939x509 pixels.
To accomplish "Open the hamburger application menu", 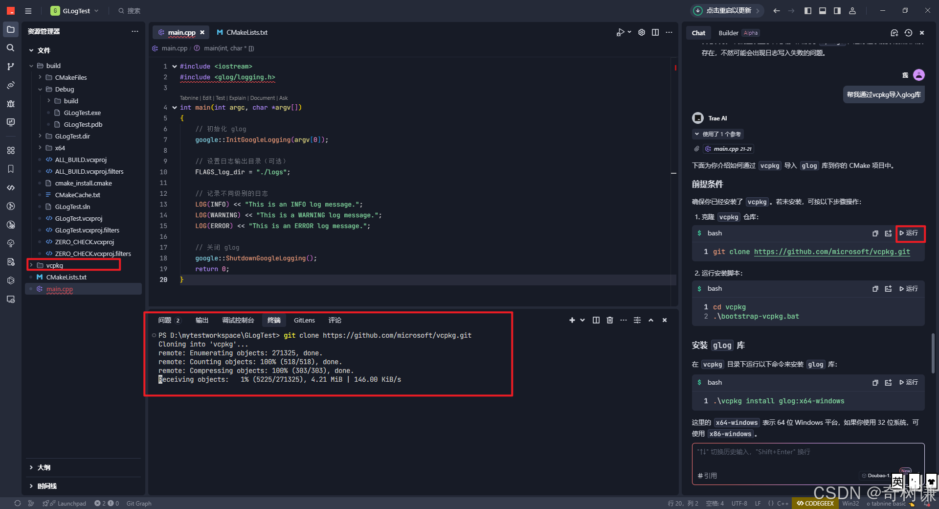I will (28, 11).
